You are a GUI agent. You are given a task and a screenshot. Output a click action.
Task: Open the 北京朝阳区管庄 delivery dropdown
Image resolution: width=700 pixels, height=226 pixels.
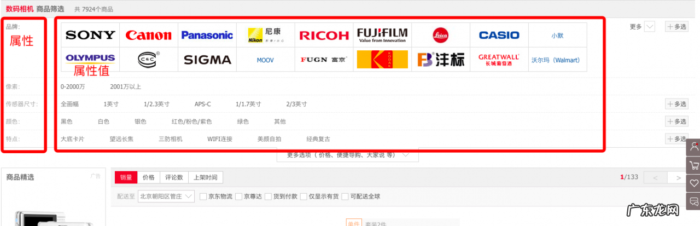[166, 196]
